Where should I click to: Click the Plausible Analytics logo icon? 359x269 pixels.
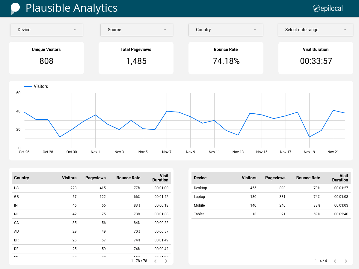pyautogui.click(x=15, y=8)
